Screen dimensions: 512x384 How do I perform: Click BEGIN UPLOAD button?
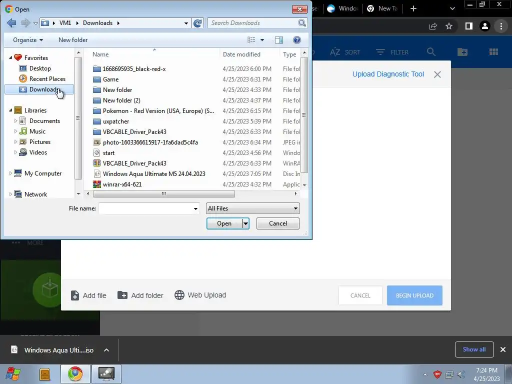point(414,295)
